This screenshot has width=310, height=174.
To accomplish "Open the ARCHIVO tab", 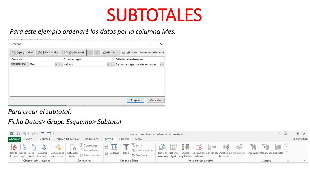I will coord(15,139).
